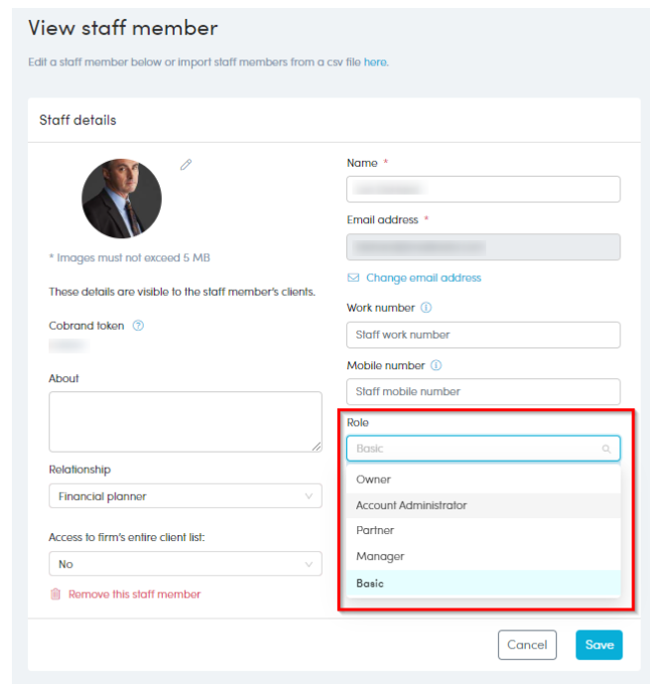Click into the About text area
The width and height of the screenshot is (650, 684).
click(185, 421)
